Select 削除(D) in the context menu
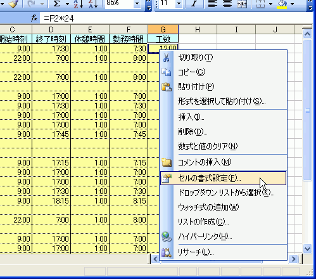Image resolution: width=316 pixels, height=279 pixels. (x=224, y=132)
